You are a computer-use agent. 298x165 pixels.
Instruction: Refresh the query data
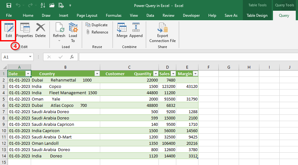pyautogui.click(x=59, y=30)
